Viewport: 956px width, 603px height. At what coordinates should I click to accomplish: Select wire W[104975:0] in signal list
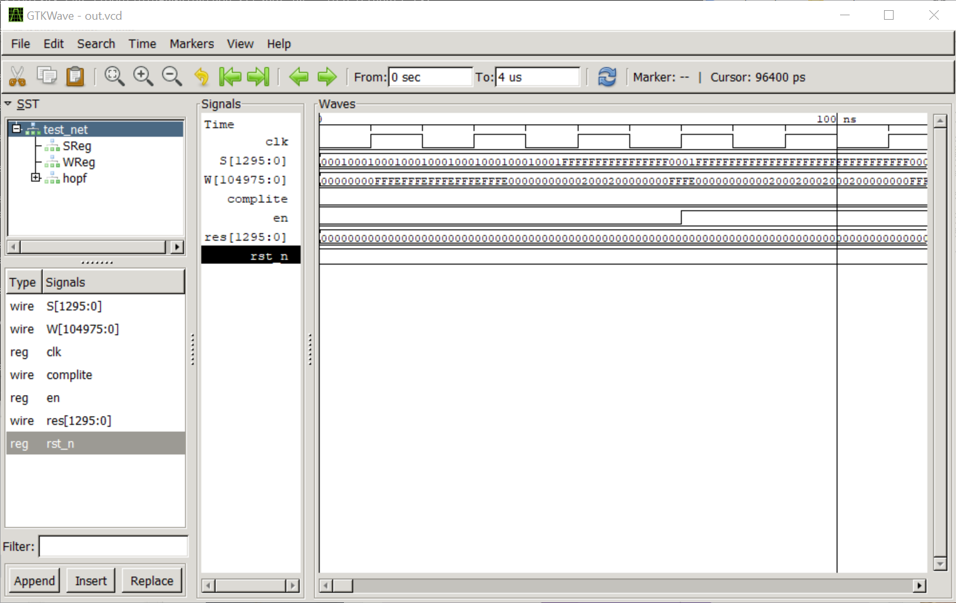click(x=96, y=329)
